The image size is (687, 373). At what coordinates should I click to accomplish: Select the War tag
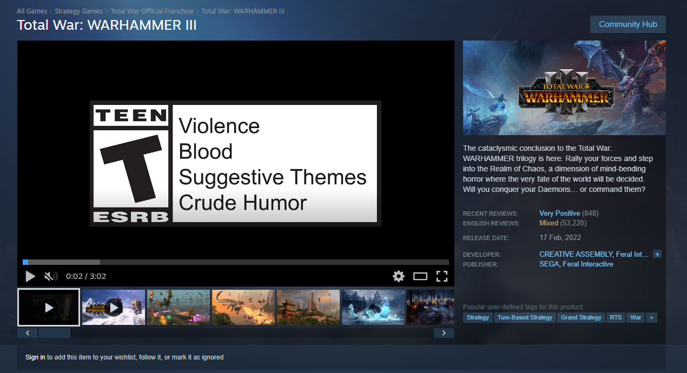[x=636, y=318]
